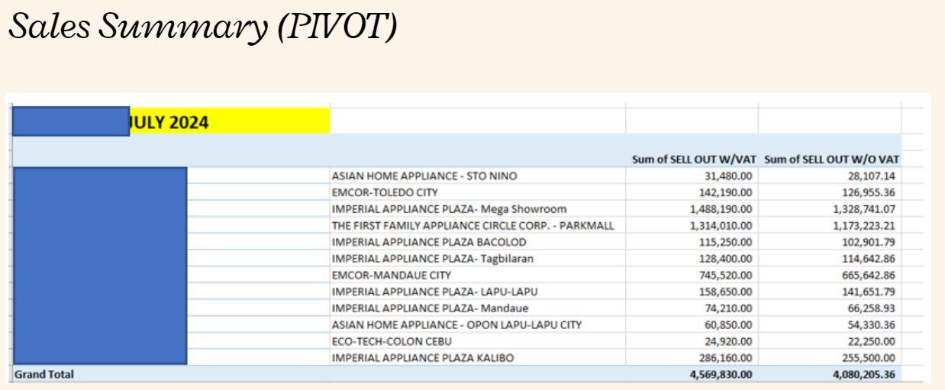Viewport: 945px width, 390px height.
Task: Select the EMCOR-TOLEDO CITY cell
Action: pos(385,192)
